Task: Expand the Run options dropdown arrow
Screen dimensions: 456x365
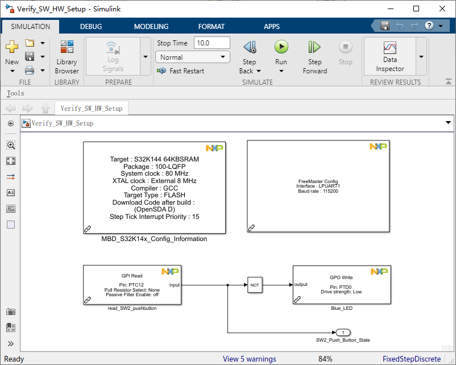Action: [x=281, y=71]
